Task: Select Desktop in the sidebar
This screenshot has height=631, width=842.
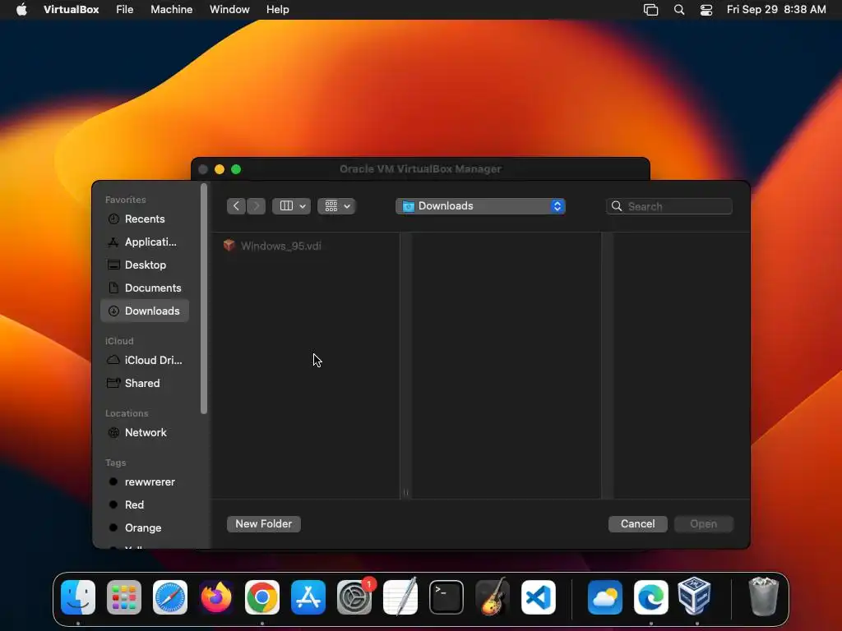Action: (x=145, y=265)
